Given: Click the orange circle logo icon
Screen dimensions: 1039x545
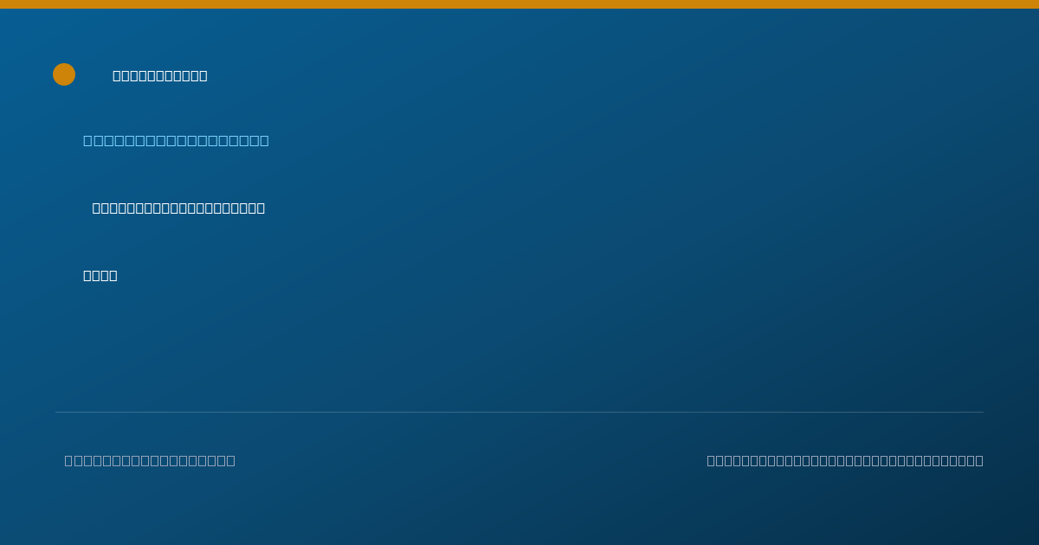Looking at the screenshot, I should pyautogui.click(x=64, y=74).
